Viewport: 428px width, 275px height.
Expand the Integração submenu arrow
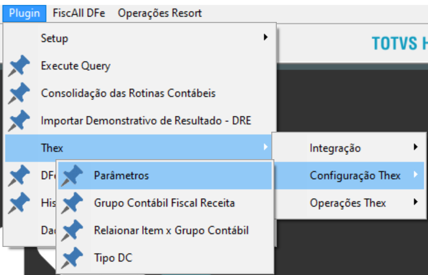415,147
